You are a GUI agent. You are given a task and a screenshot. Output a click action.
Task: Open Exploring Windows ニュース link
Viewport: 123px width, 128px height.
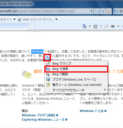43,120
